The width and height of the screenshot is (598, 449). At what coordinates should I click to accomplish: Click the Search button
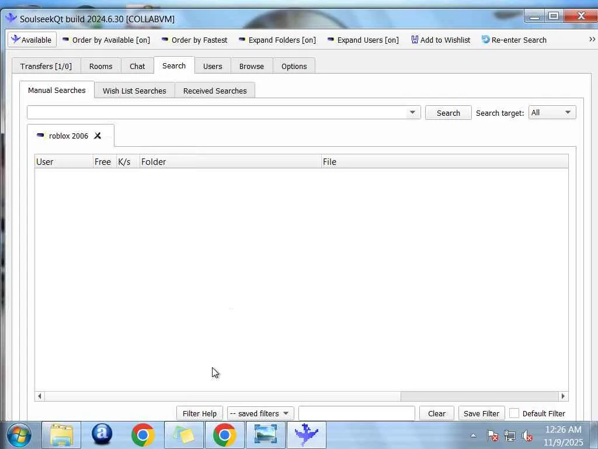coord(448,113)
